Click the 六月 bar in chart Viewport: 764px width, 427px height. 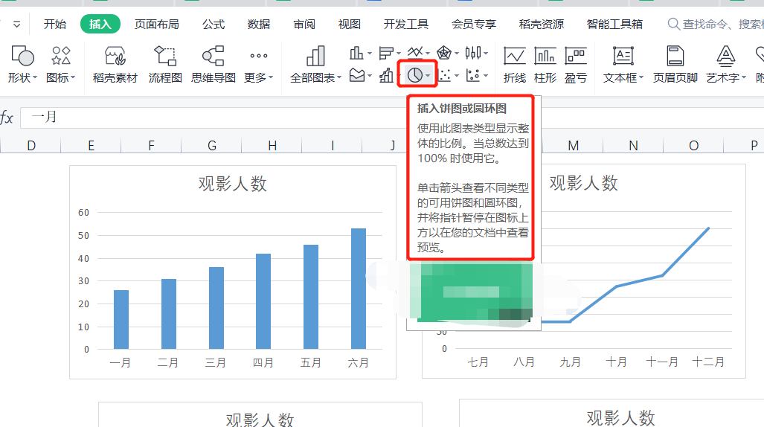point(358,289)
